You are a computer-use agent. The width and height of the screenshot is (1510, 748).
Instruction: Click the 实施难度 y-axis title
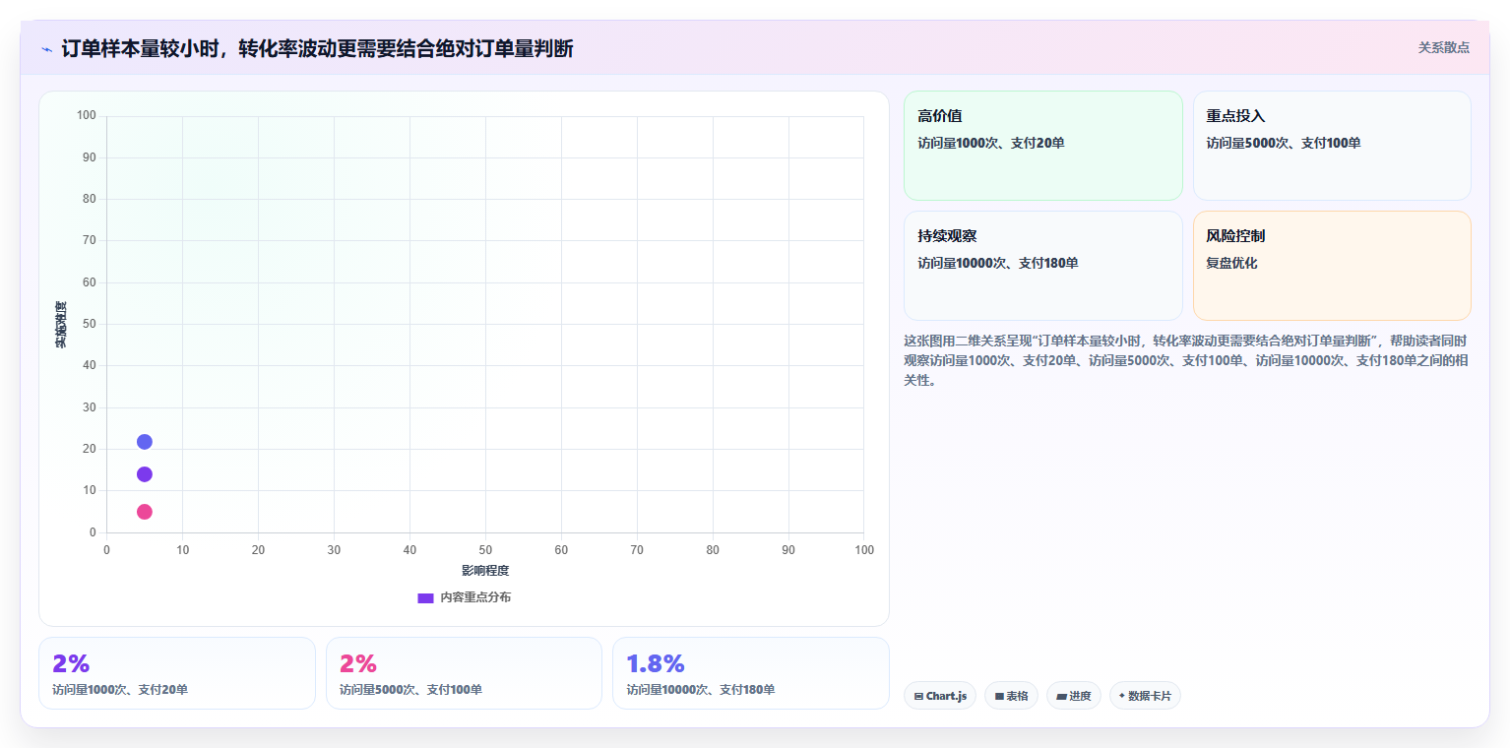coord(61,325)
